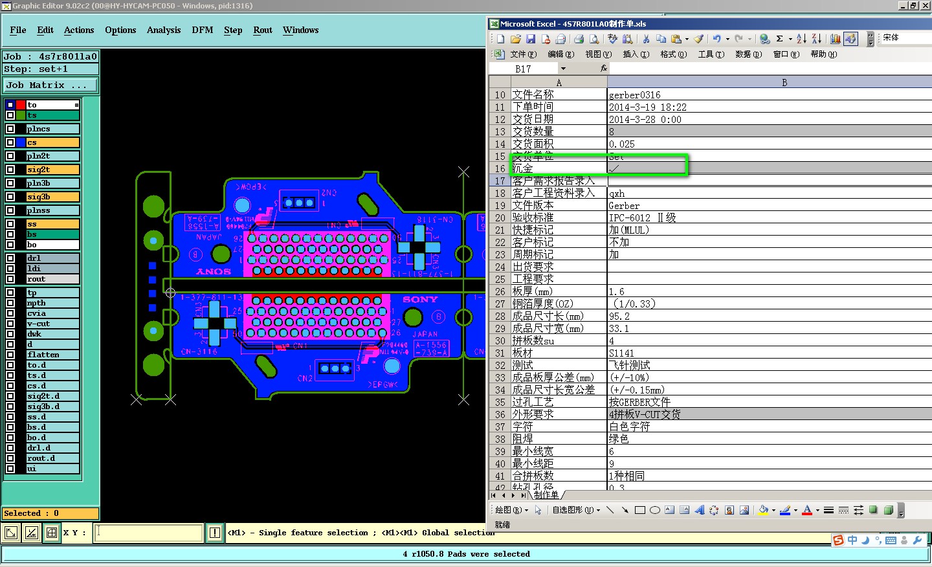Sort ascending with the A-Z icon
This screenshot has height=567, width=932.
pyautogui.click(x=801, y=39)
